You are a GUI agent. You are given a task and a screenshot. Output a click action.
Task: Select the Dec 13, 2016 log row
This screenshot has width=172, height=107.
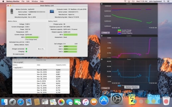pos(41,86)
